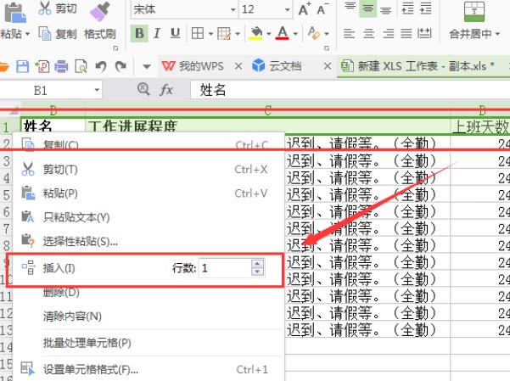Apply yellow fill color bucket
Screen dimensions: 510x381
click(x=256, y=33)
